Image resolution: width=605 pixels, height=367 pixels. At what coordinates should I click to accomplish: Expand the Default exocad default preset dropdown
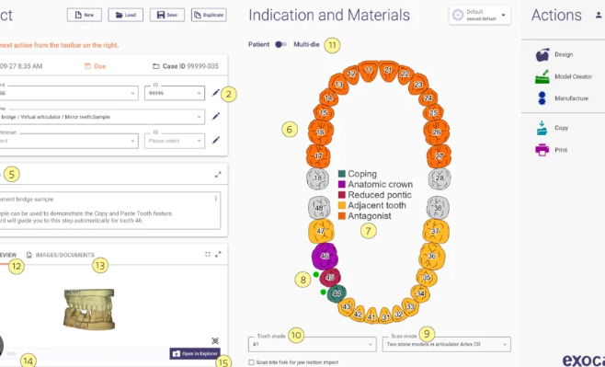click(x=480, y=15)
